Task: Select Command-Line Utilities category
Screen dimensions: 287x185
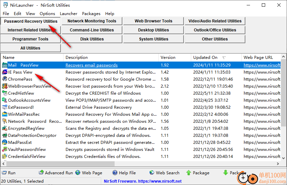Action: click(x=92, y=30)
